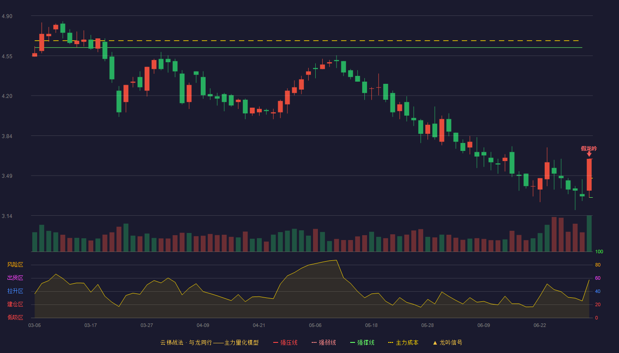
Task: Click the 05-18 date label
Action: coord(371,325)
